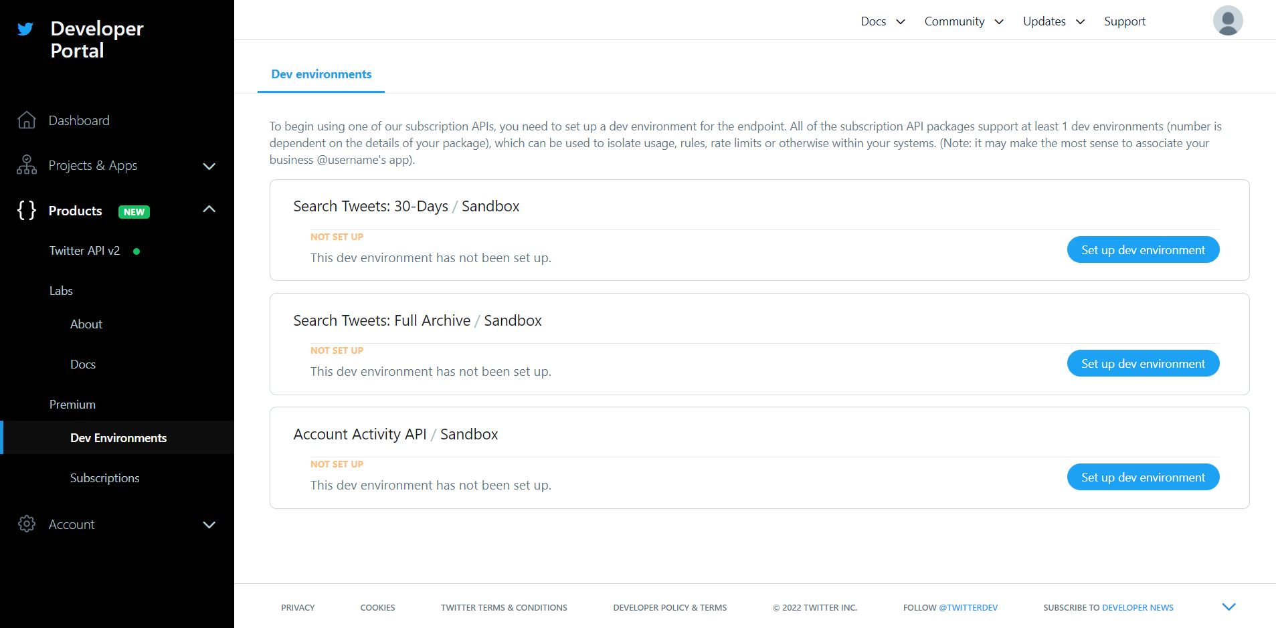Screen dimensions: 1276x628
Task: Click the Projects & Apps hierarchy icon
Action: click(x=27, y=165)
